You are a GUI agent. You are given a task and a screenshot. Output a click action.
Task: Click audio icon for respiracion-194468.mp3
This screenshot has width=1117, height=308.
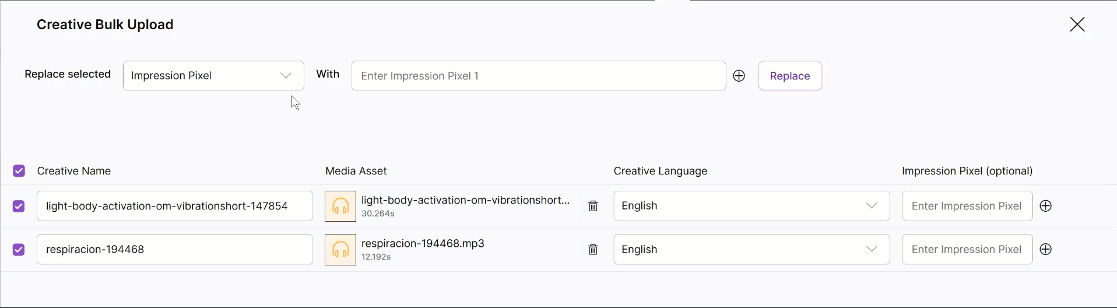(340, 250)
